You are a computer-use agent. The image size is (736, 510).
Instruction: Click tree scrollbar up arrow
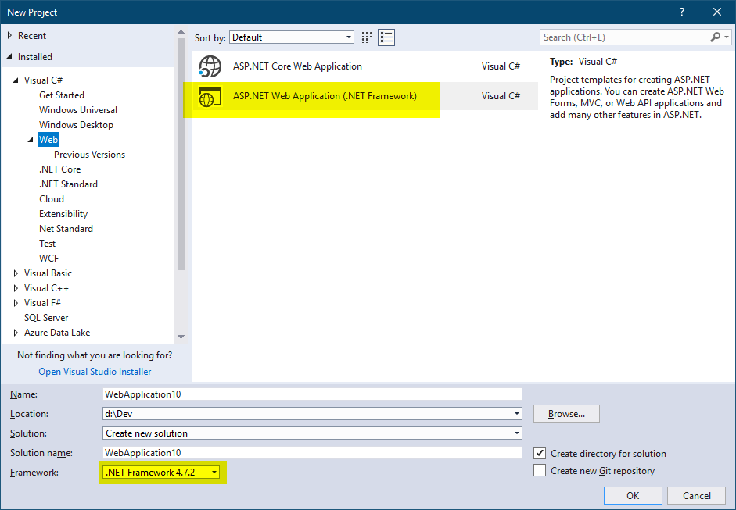coord(181,32)
